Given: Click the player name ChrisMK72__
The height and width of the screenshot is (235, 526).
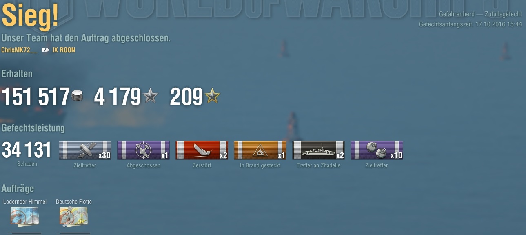Looking at the screenshot, I should (x=19, y=50).
